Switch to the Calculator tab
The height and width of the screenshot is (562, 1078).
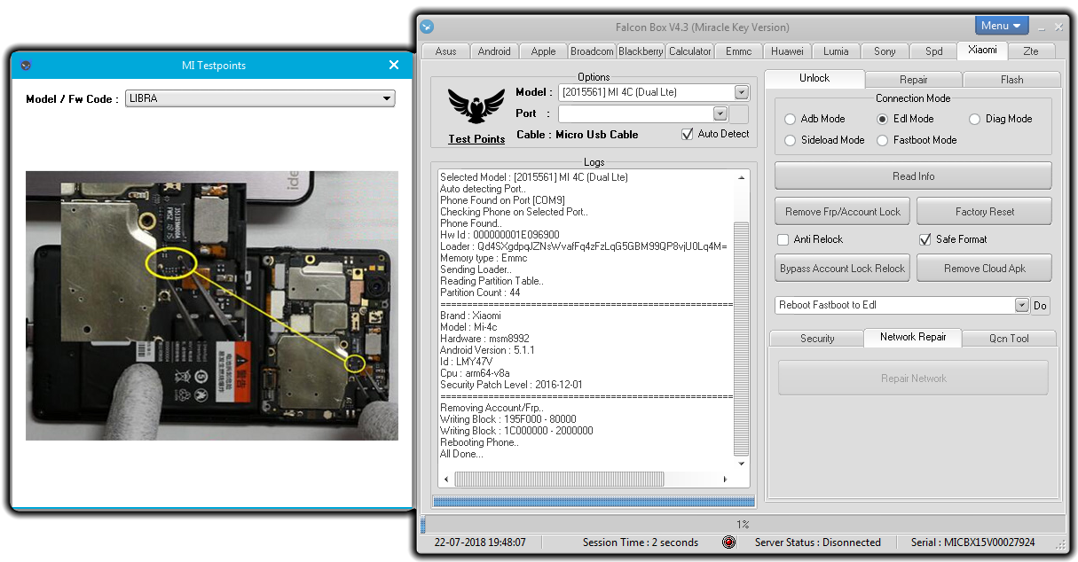(x=689, y=51)
